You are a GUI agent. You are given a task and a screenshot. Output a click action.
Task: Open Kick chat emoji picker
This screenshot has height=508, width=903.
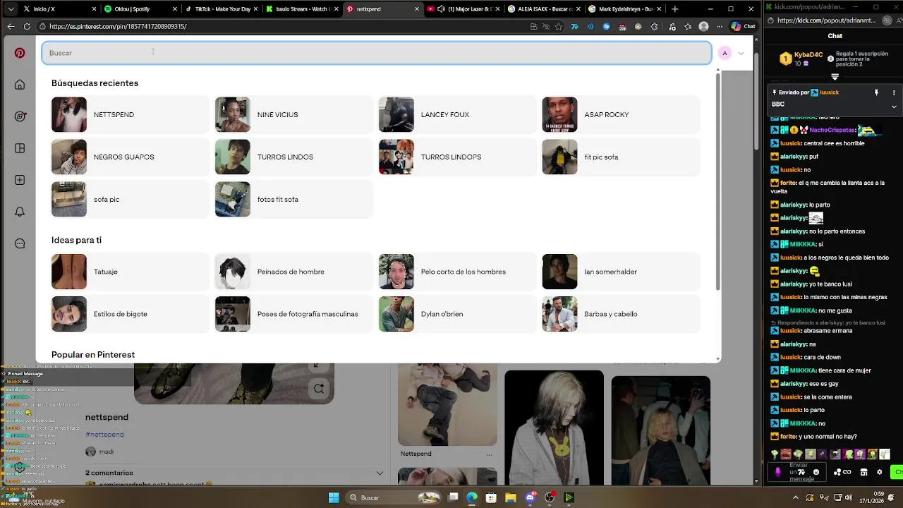816,472
